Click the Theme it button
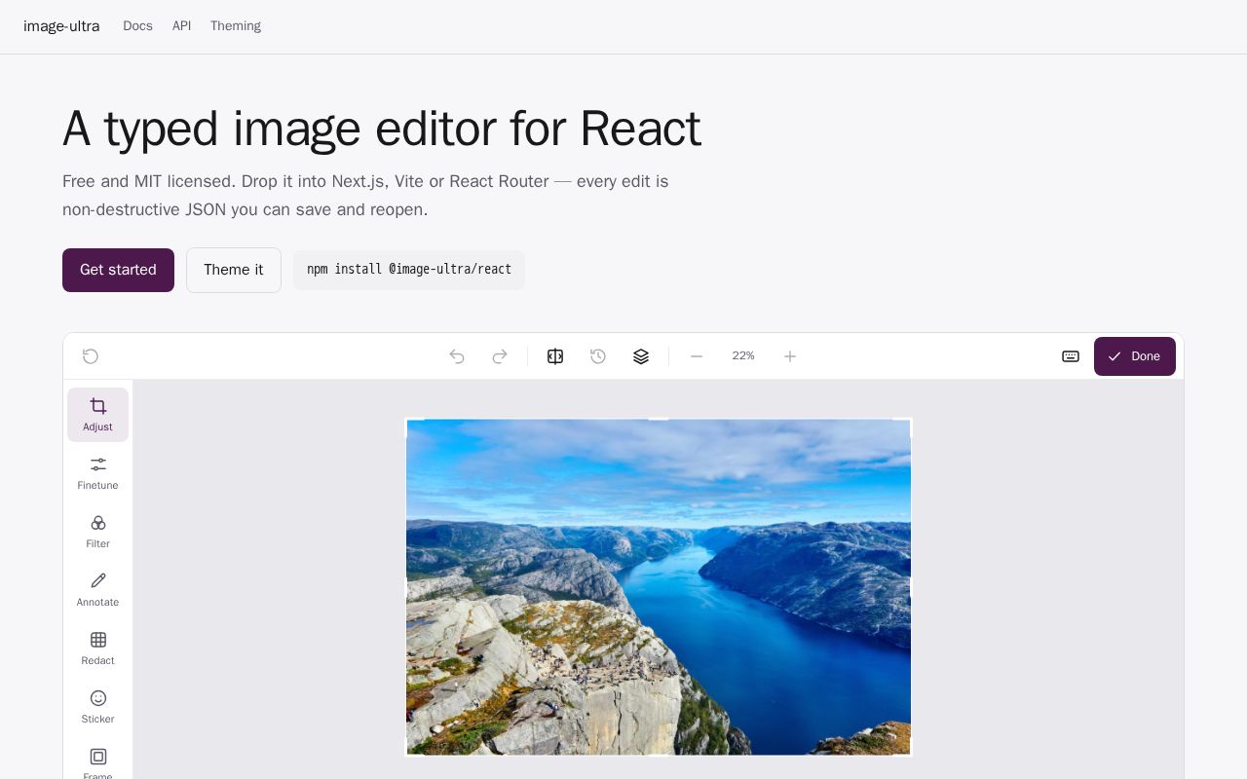 tap(234, 270)
